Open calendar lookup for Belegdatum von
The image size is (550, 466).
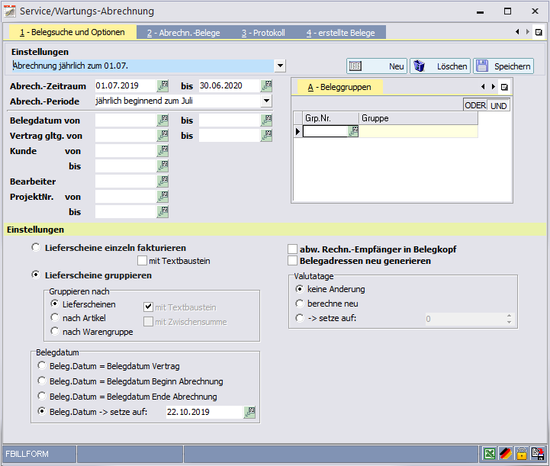[x=162, y=121]
